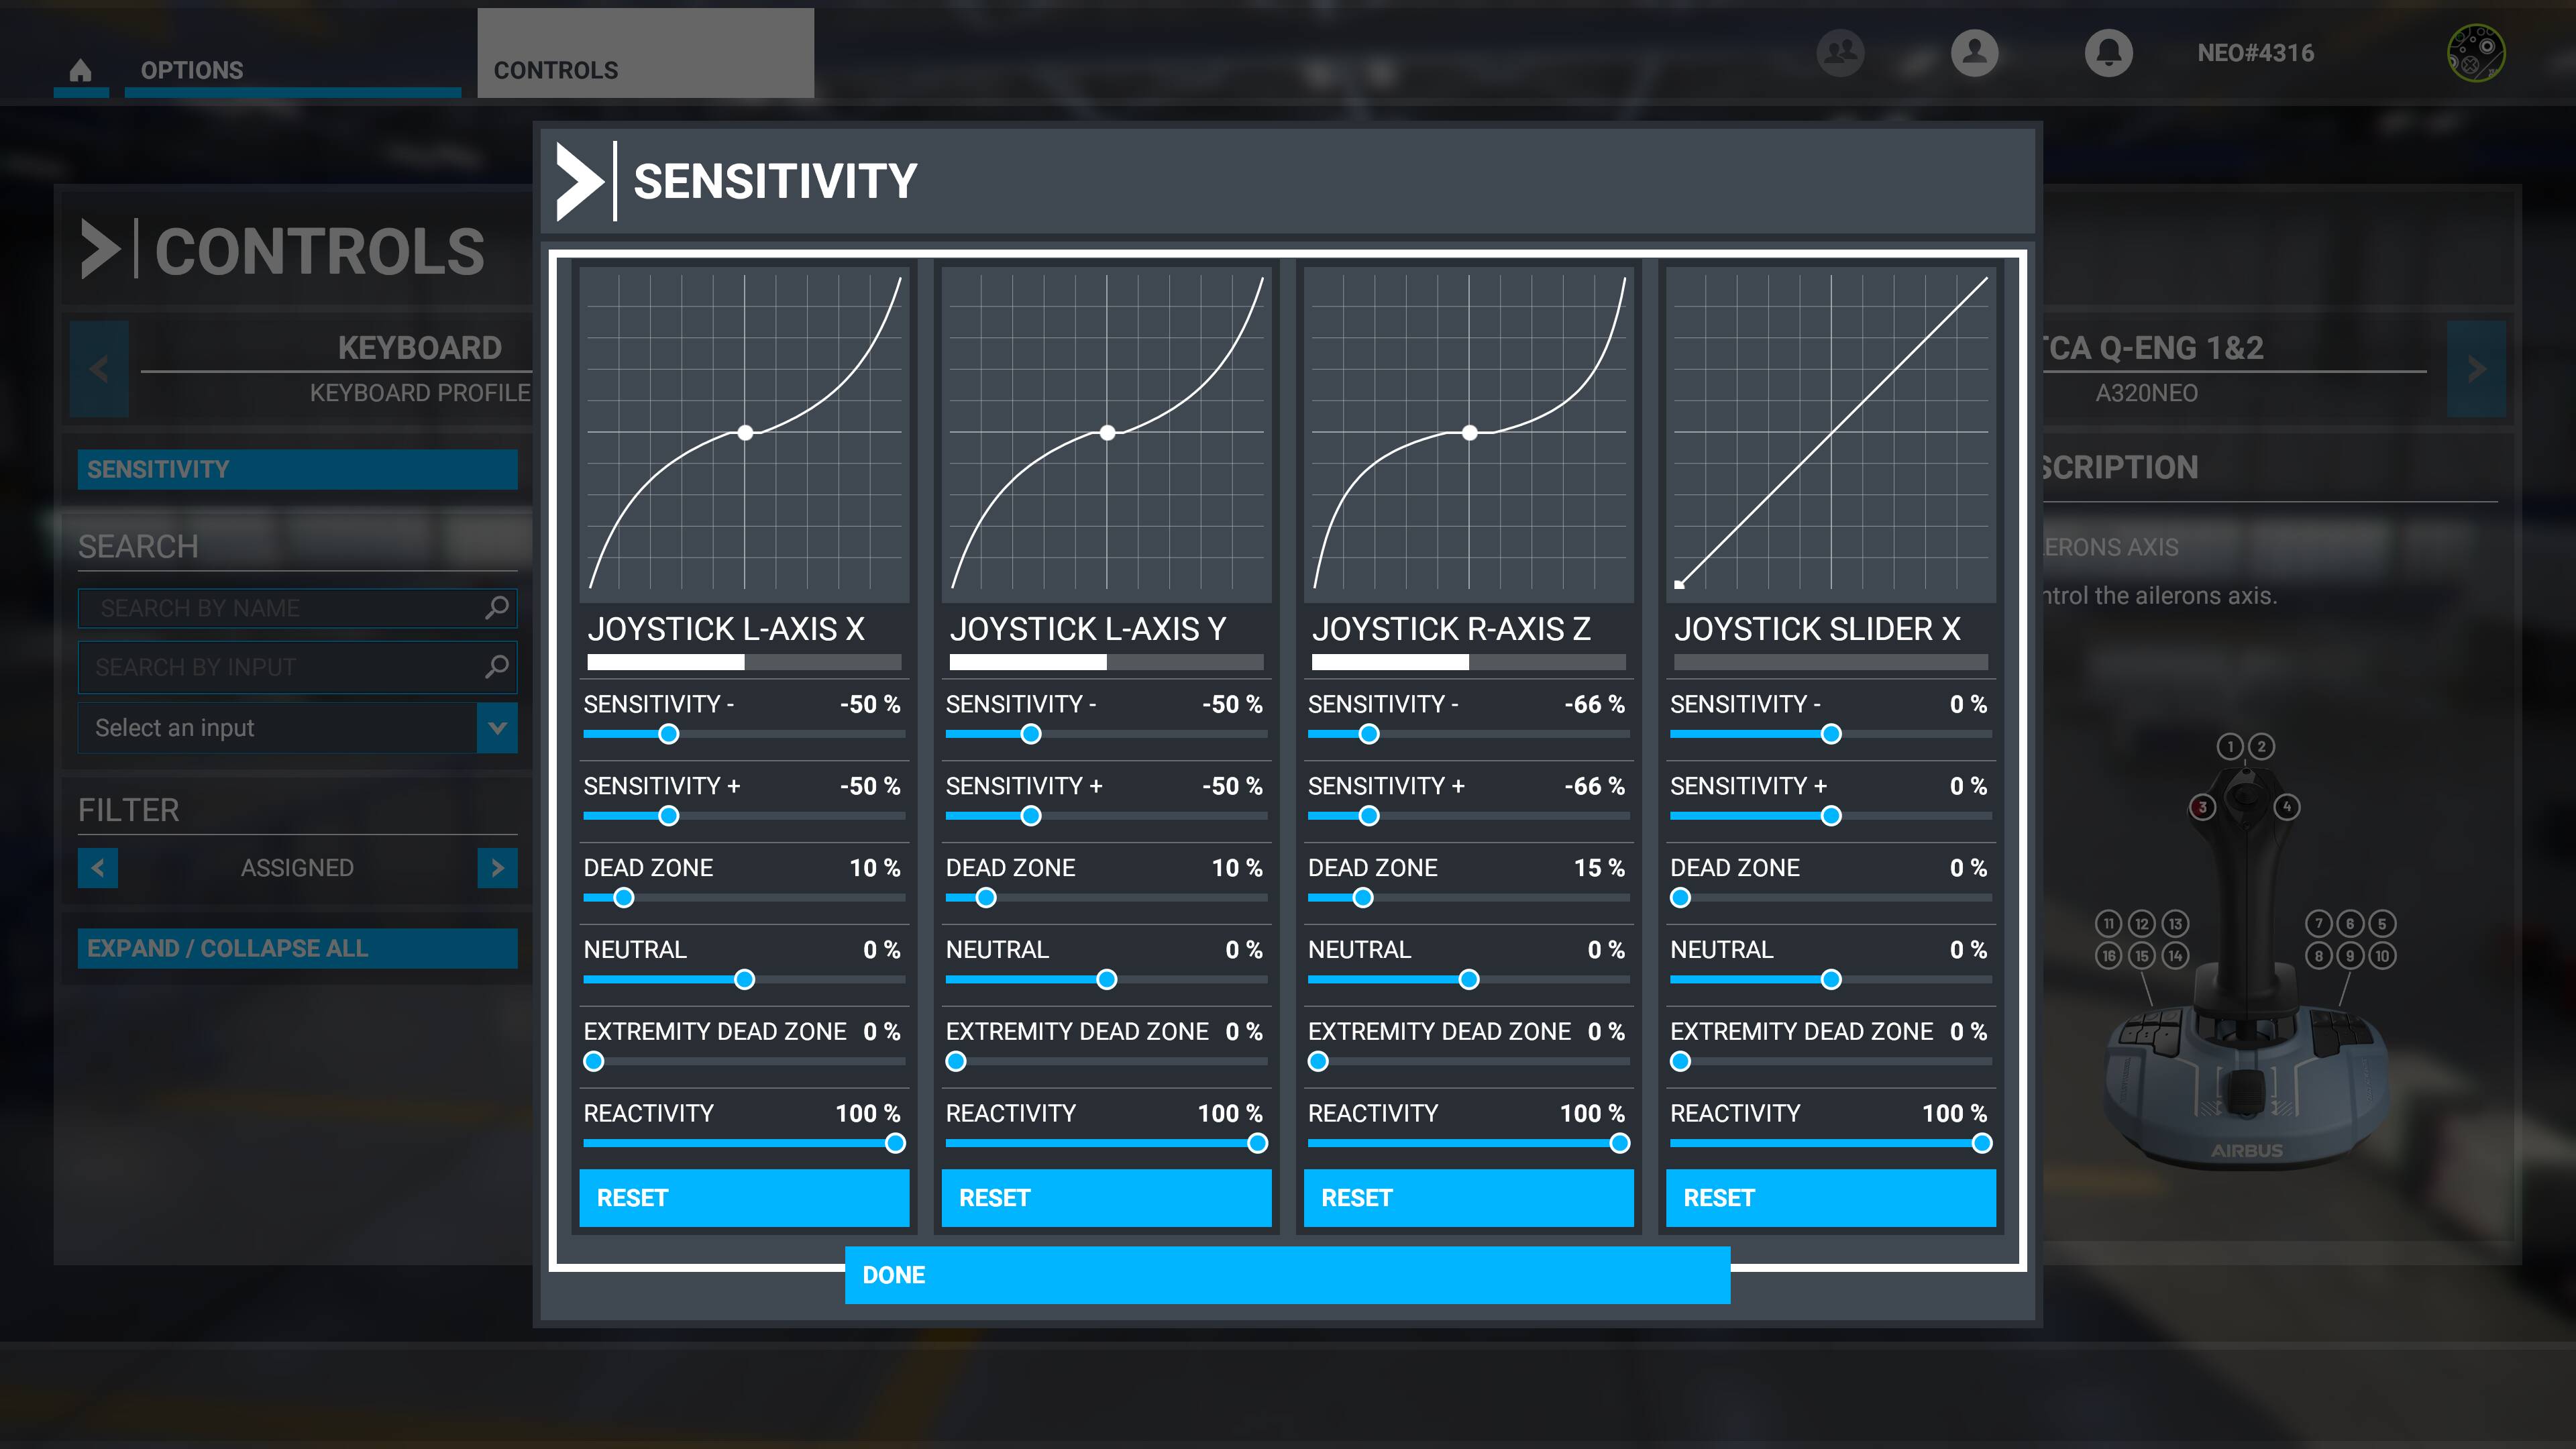Go to next device with right arrow
2576x1449 pixels.
pos(2476,369)
